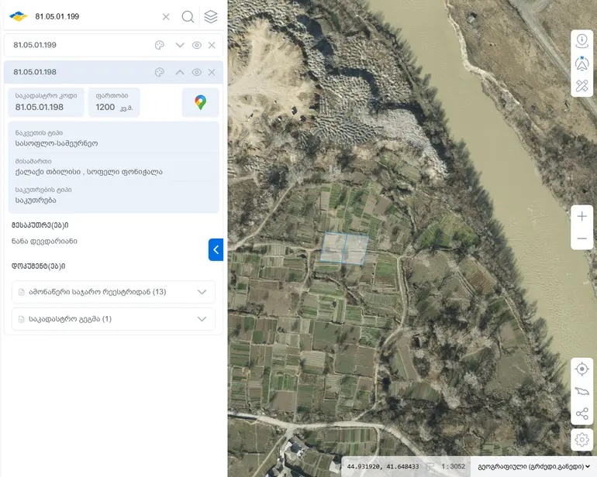
Task: Open color palette for parcel 81.05.01.198
Action: [160, 72]
